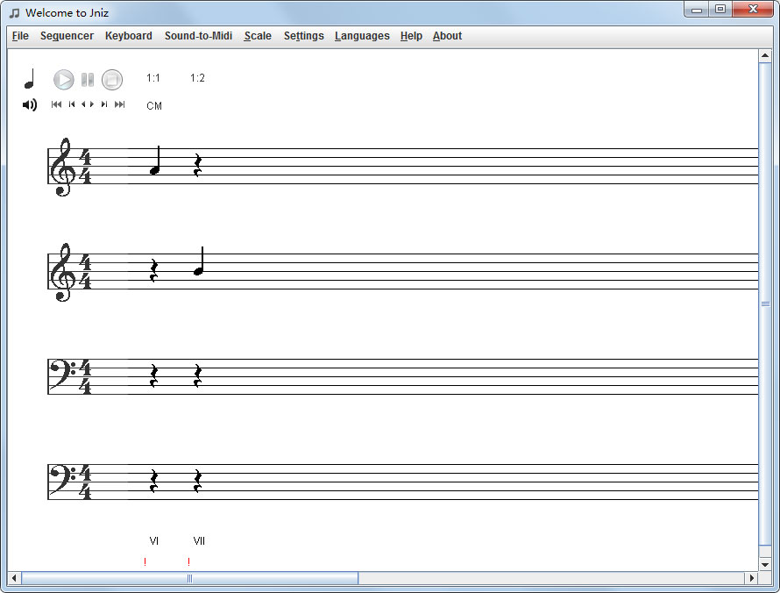Click the vertical scrollbar down arrow
The height and width of the screenshot is (593, 780).
coord(765,565)
